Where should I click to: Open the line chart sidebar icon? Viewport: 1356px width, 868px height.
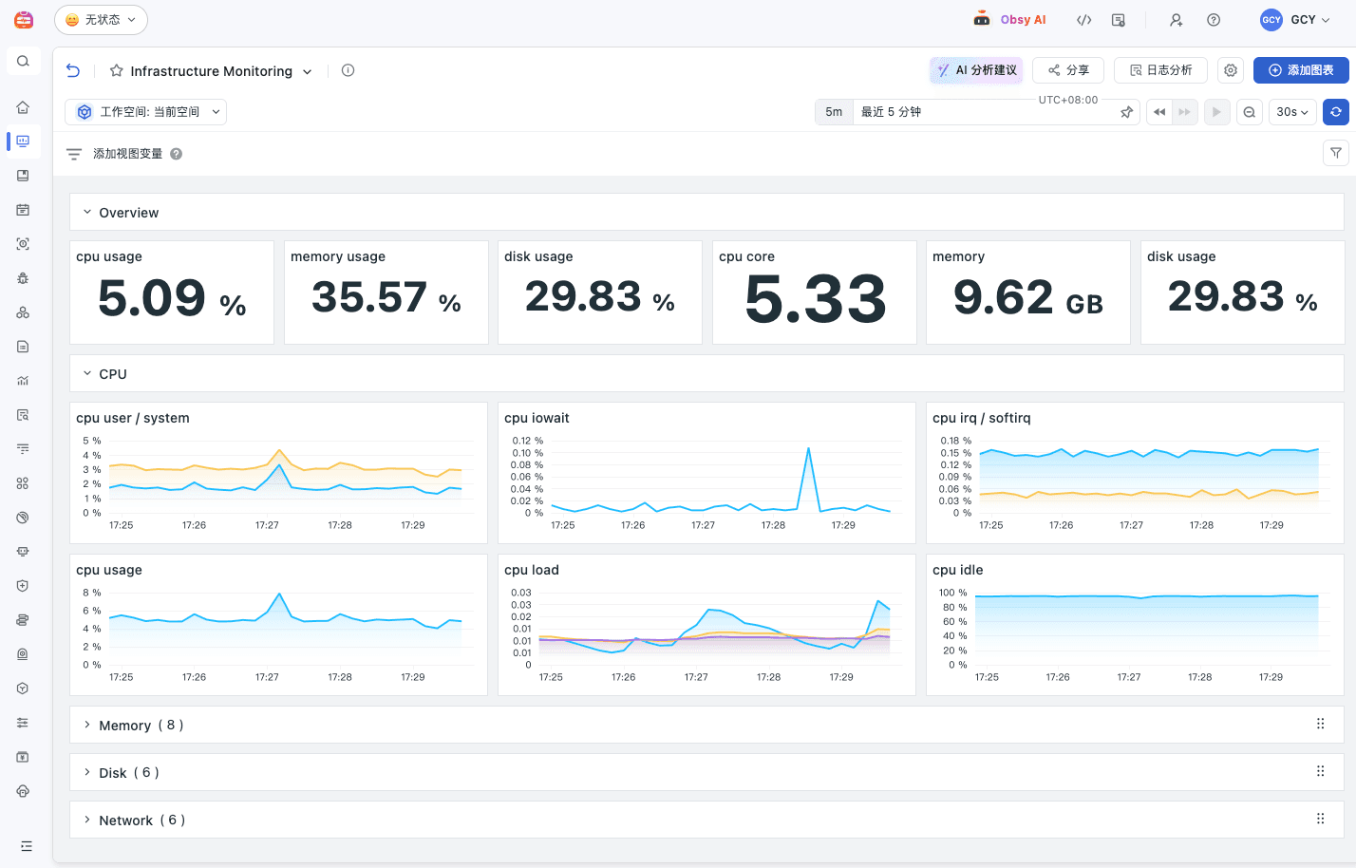coord(23,381)
